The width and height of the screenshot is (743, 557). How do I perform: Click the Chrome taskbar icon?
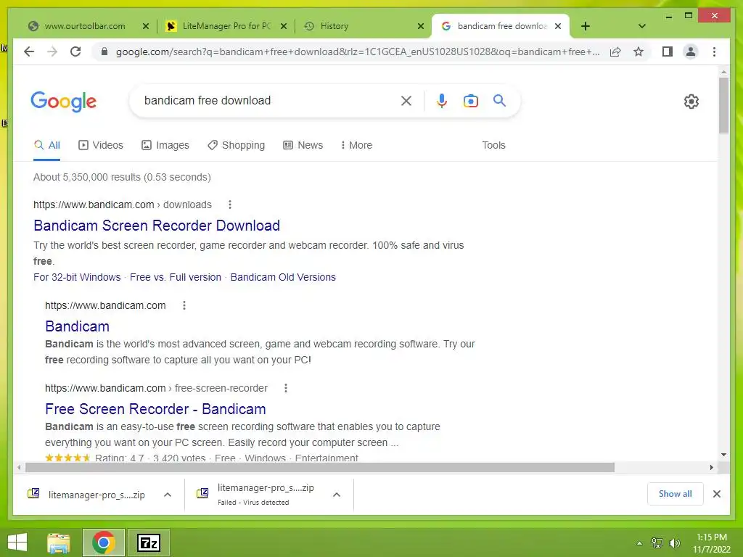(104, 542)
